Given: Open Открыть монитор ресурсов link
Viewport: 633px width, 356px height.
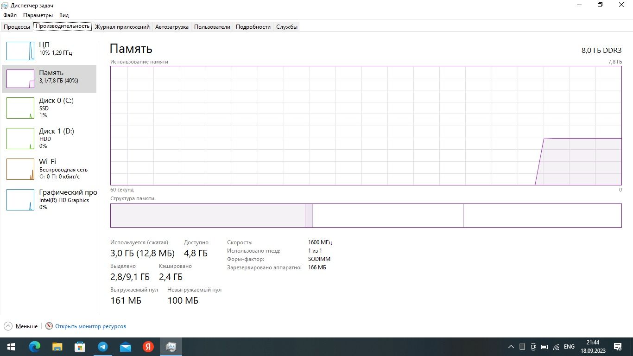Looking at the screenshot, I should click(x=90, y=326).
